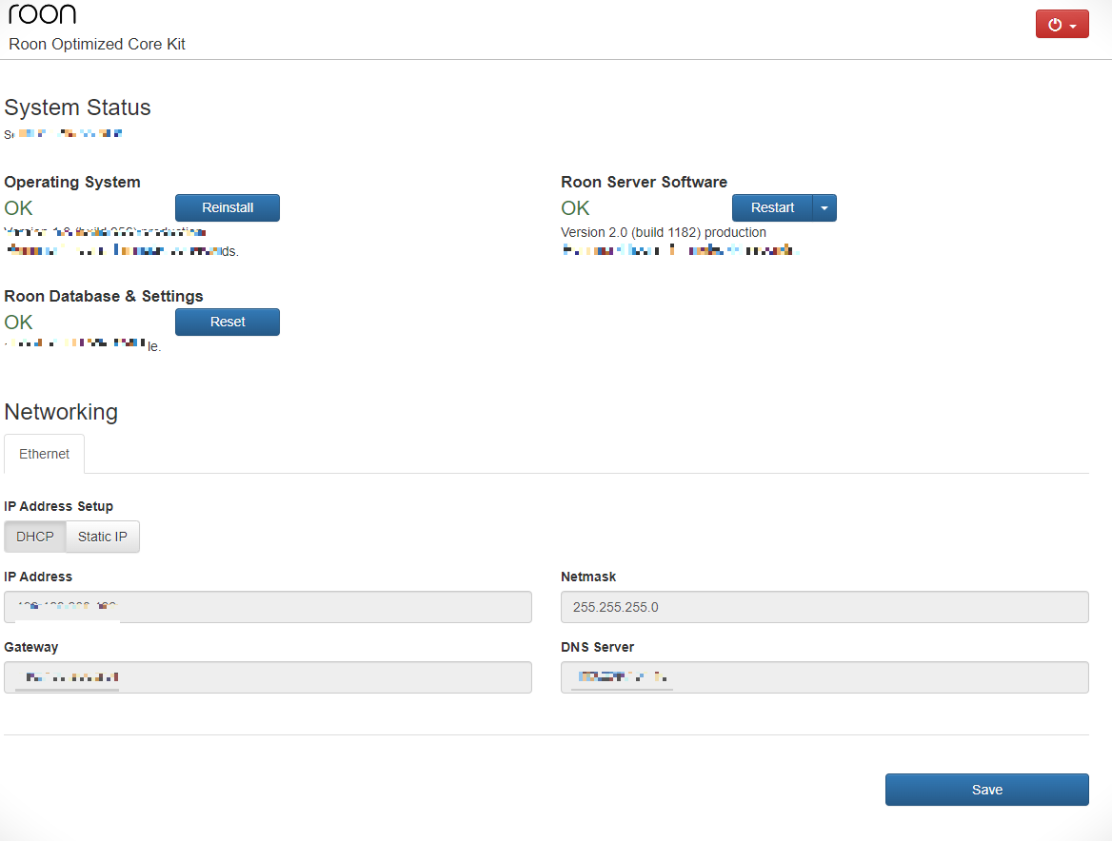Click the 'Roon Optimized Core Kit' title
This screenshot has height=841, width=1112.
(x=96, y=44)
